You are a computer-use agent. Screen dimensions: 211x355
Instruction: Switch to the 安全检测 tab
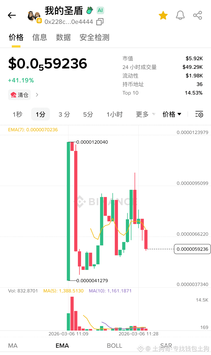(x=95, y=37)
